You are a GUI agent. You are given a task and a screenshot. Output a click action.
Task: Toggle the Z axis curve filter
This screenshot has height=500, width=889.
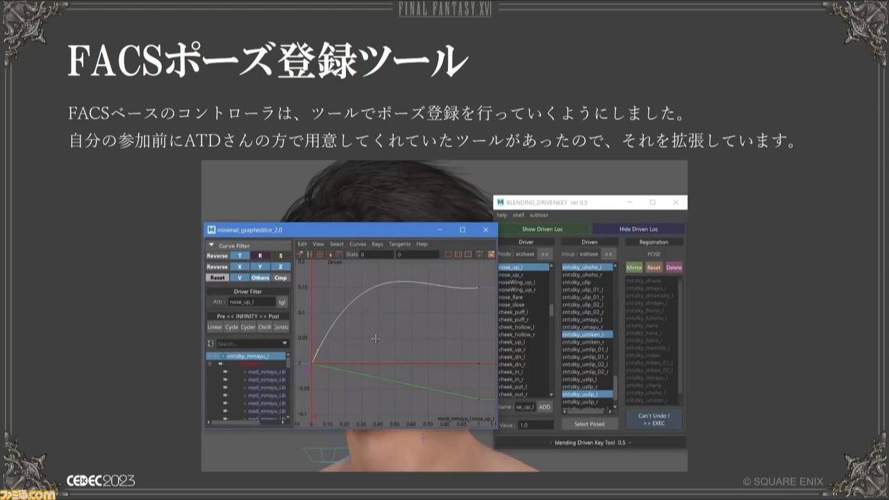[281, 267]
